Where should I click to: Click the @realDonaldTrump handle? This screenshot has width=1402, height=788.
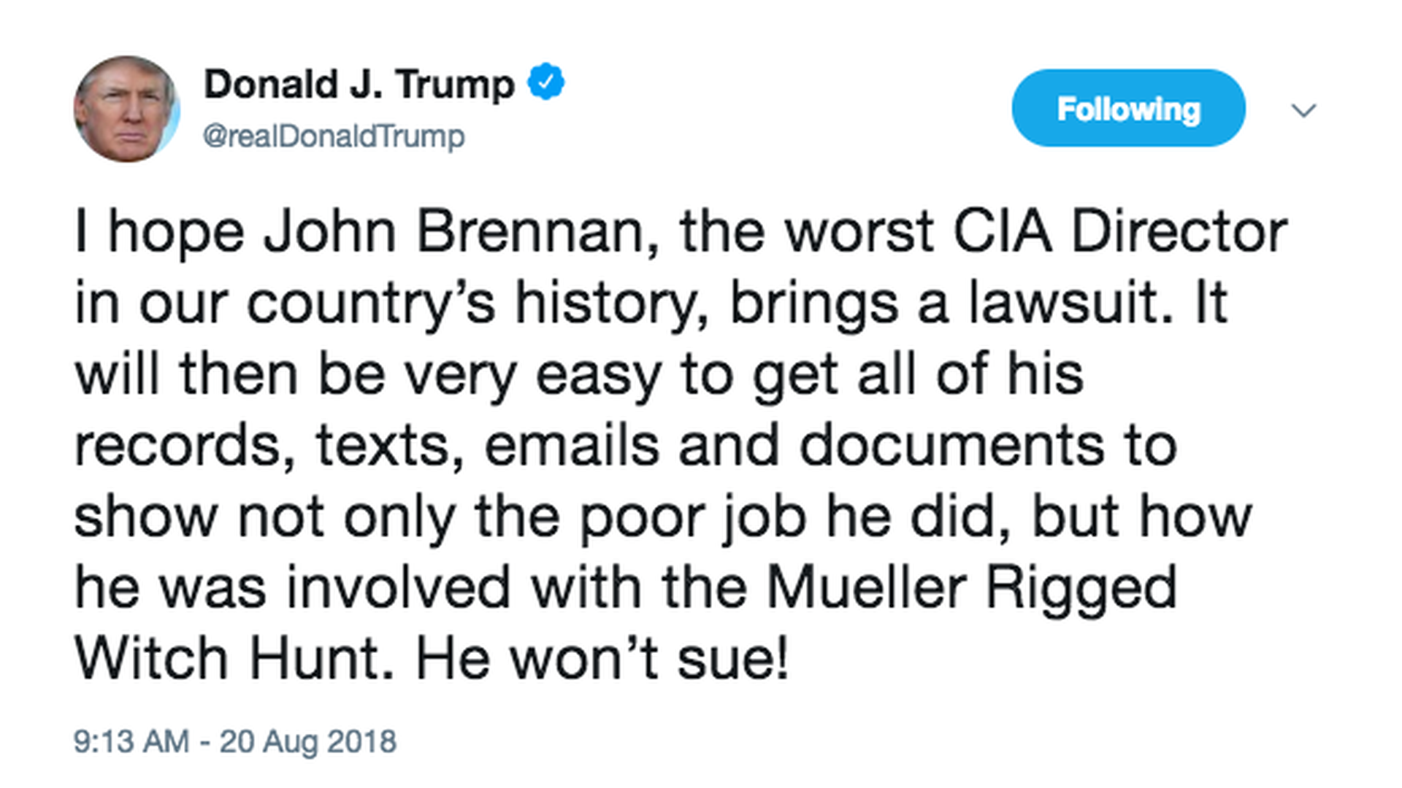(x=333, y=136)
